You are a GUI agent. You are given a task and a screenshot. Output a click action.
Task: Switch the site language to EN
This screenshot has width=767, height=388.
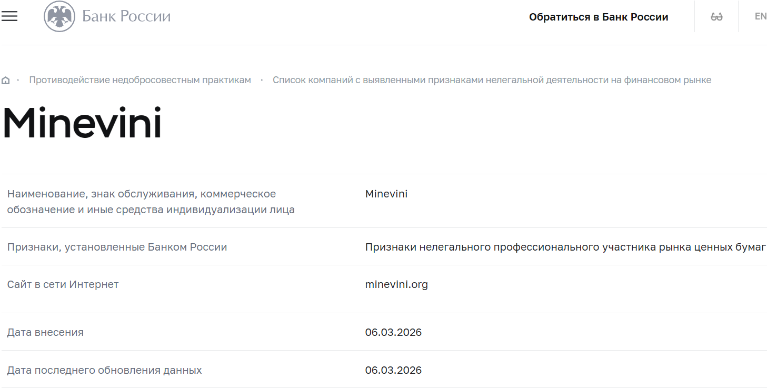761,16
